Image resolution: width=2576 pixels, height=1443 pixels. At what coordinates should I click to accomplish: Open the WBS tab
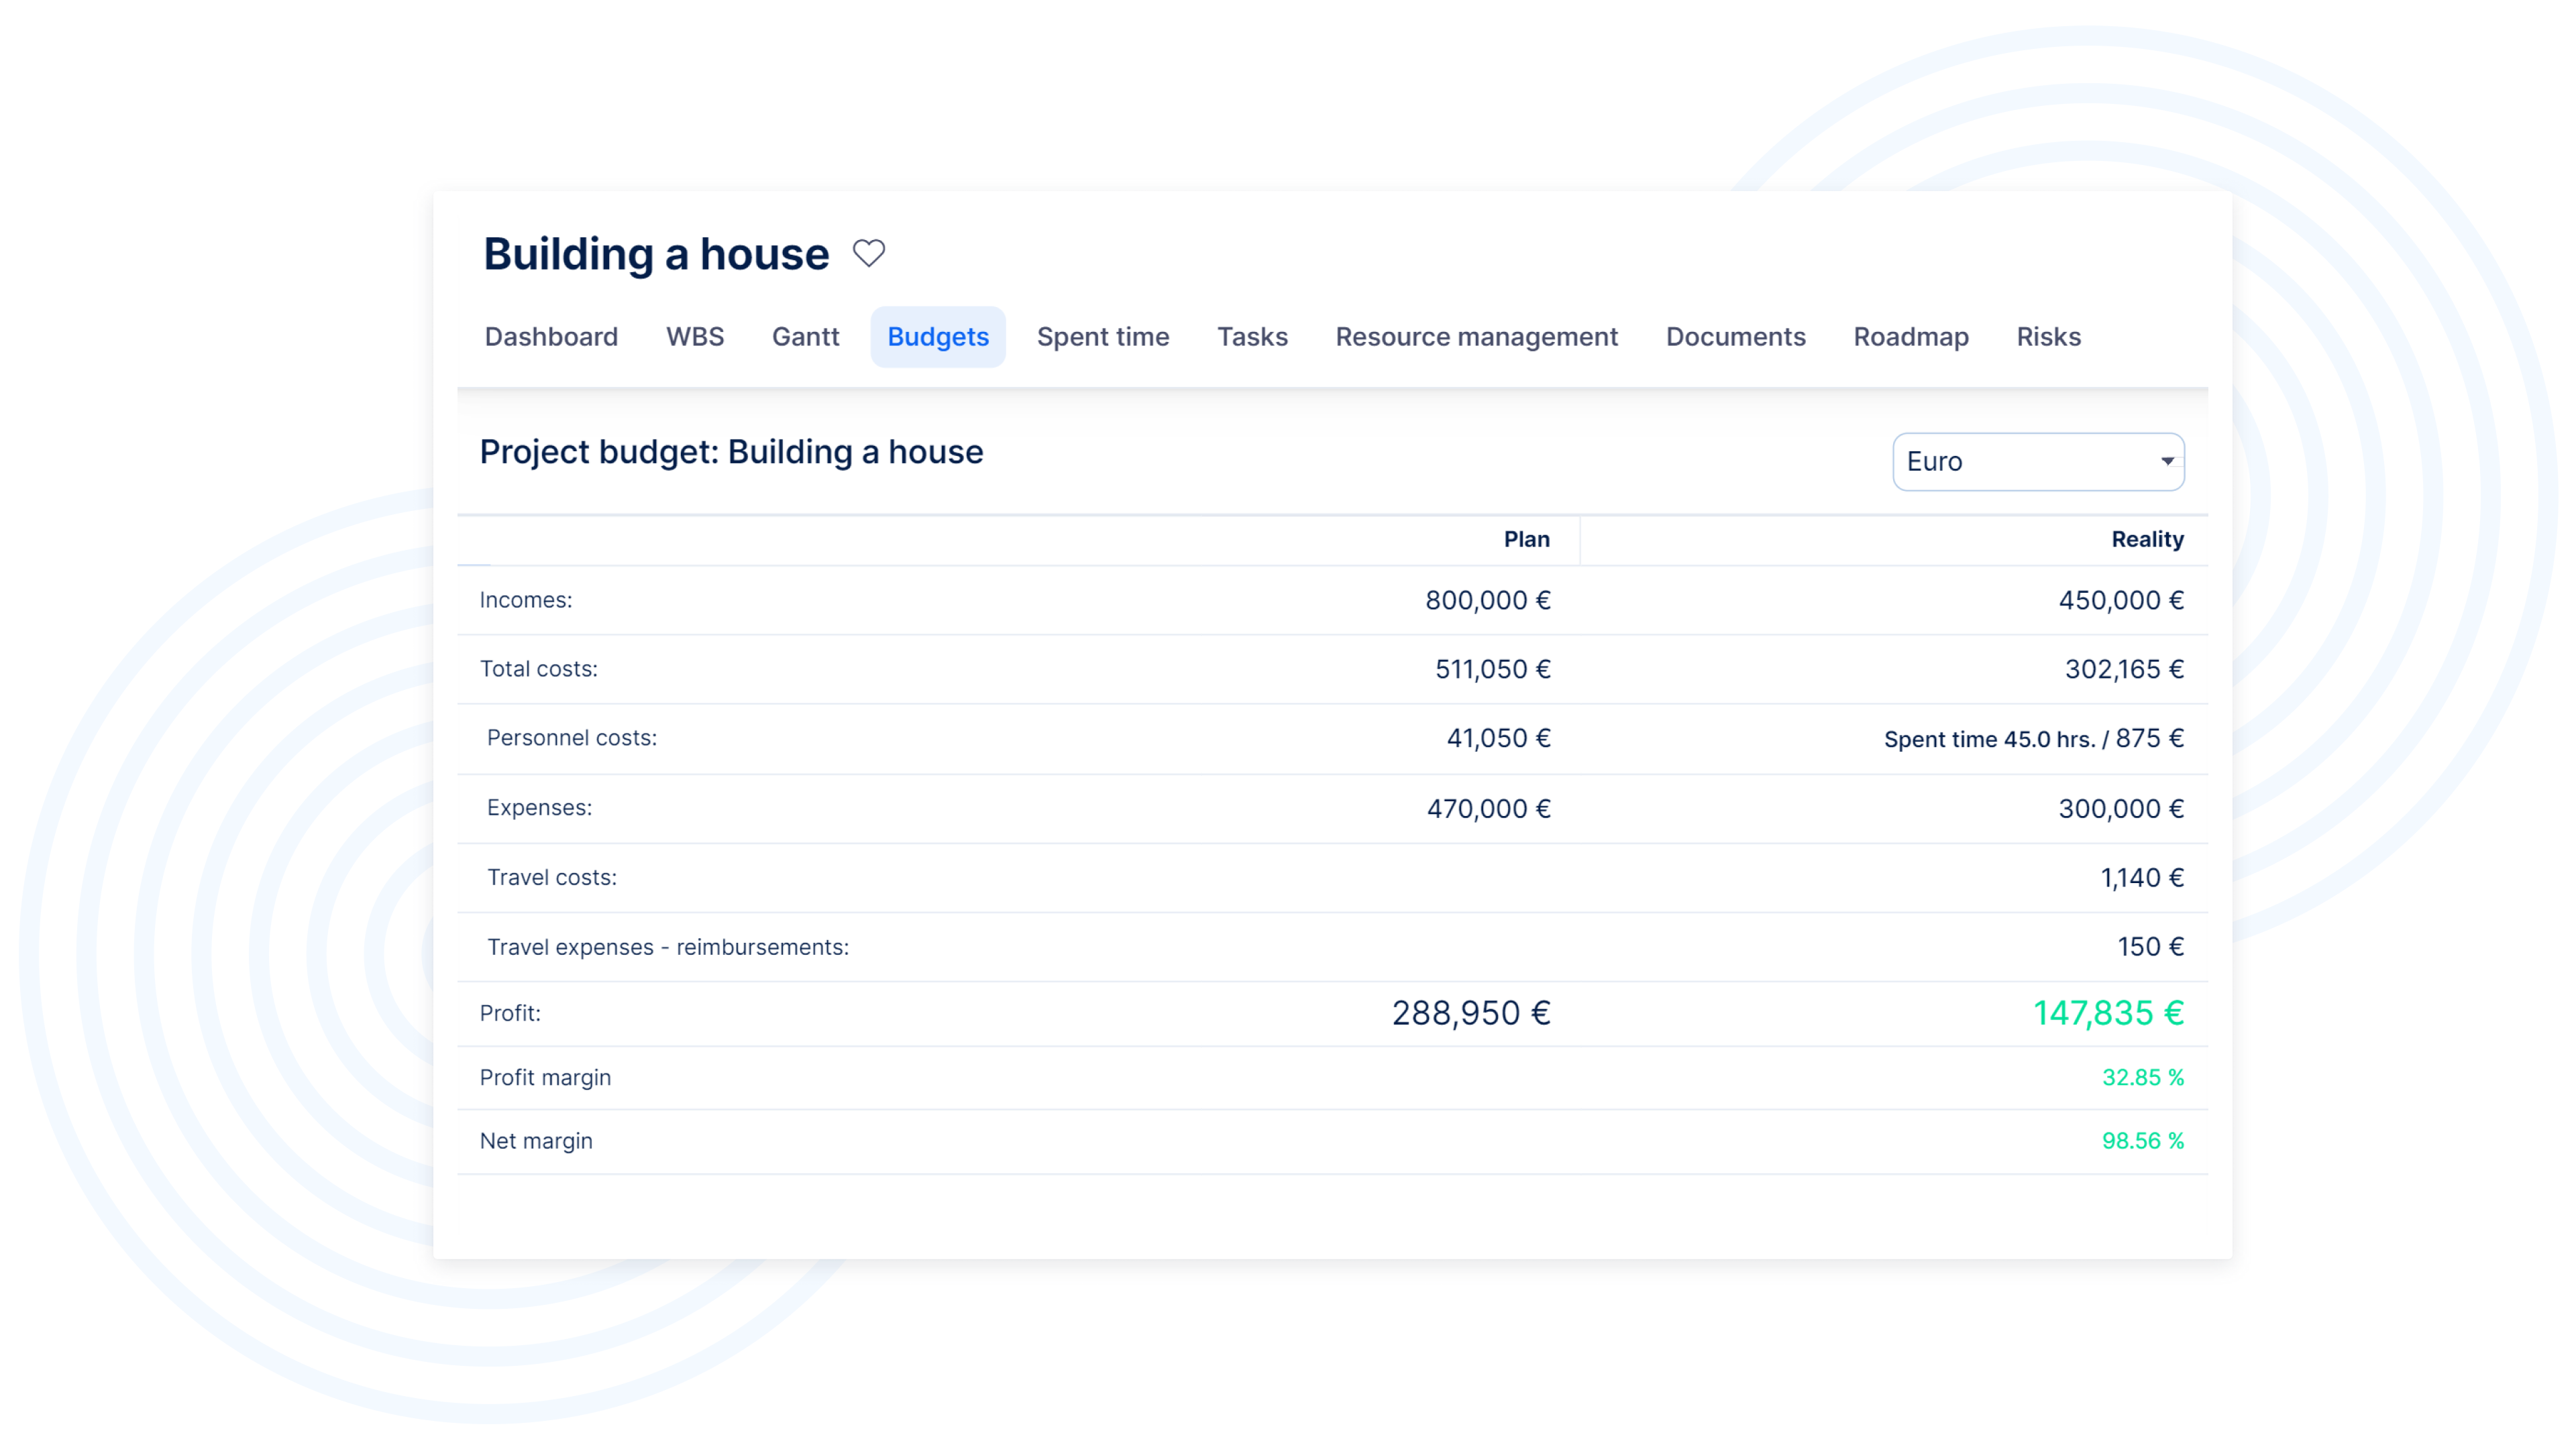(694, 337)
